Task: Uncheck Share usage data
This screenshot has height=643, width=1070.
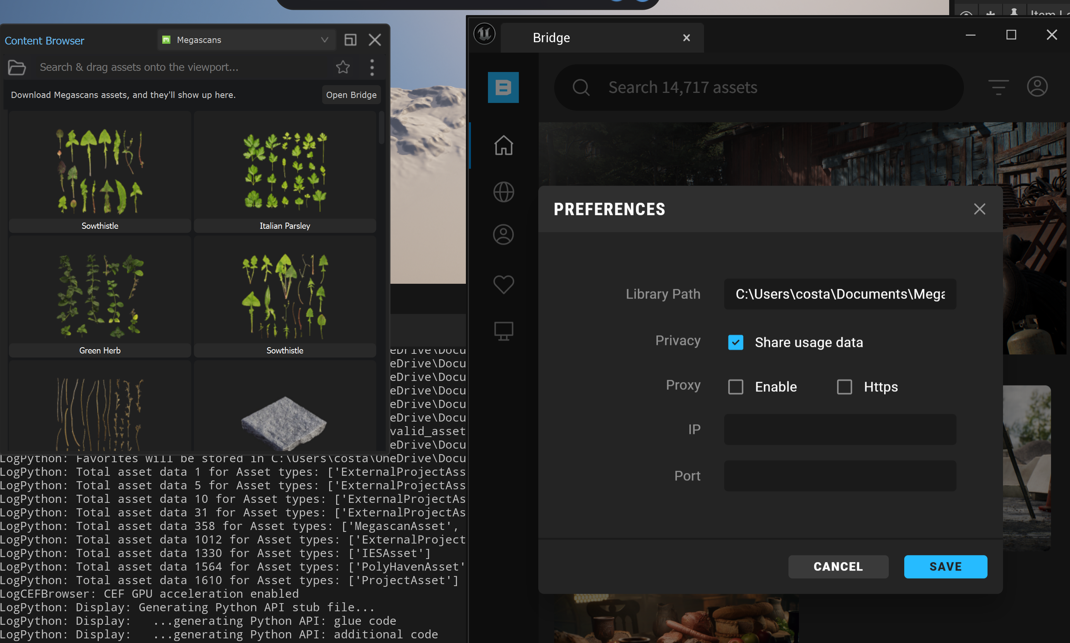Action: (x=736, y=342)
